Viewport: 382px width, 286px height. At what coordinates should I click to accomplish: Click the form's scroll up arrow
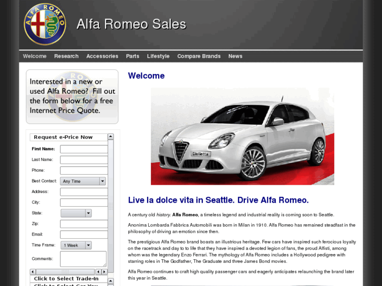click(x=110, y=136)
